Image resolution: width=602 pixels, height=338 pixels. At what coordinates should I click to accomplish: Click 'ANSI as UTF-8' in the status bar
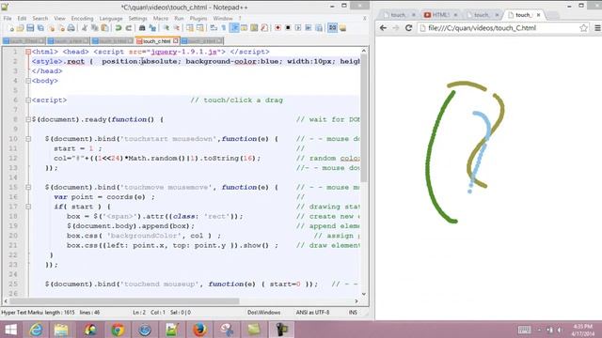pyautogui.click(x=312, y=313)
